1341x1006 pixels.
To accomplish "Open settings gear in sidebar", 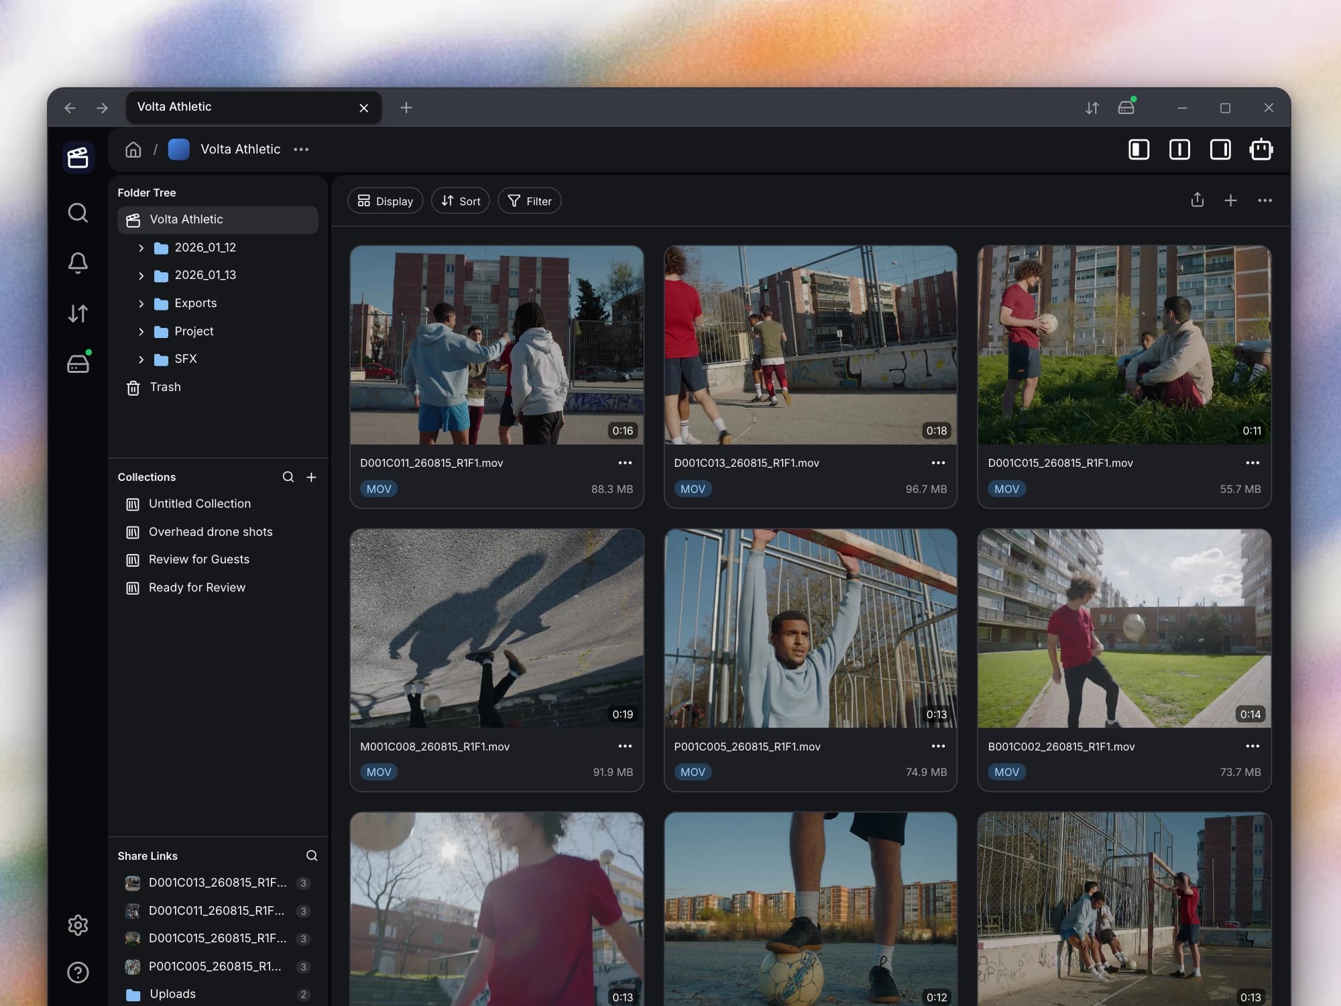I will pyautogui.click(x=78, y=925).
